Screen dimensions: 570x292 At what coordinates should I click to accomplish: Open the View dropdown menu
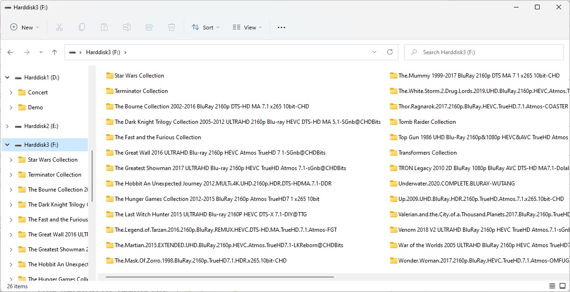coord(247,28)
